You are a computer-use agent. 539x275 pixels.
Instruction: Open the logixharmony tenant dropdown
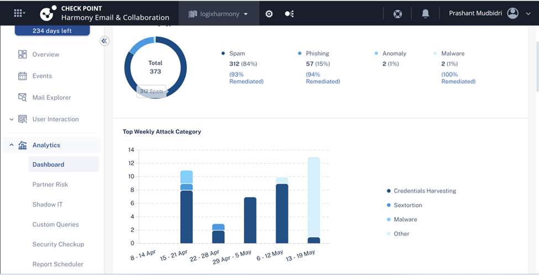(218, 14)
